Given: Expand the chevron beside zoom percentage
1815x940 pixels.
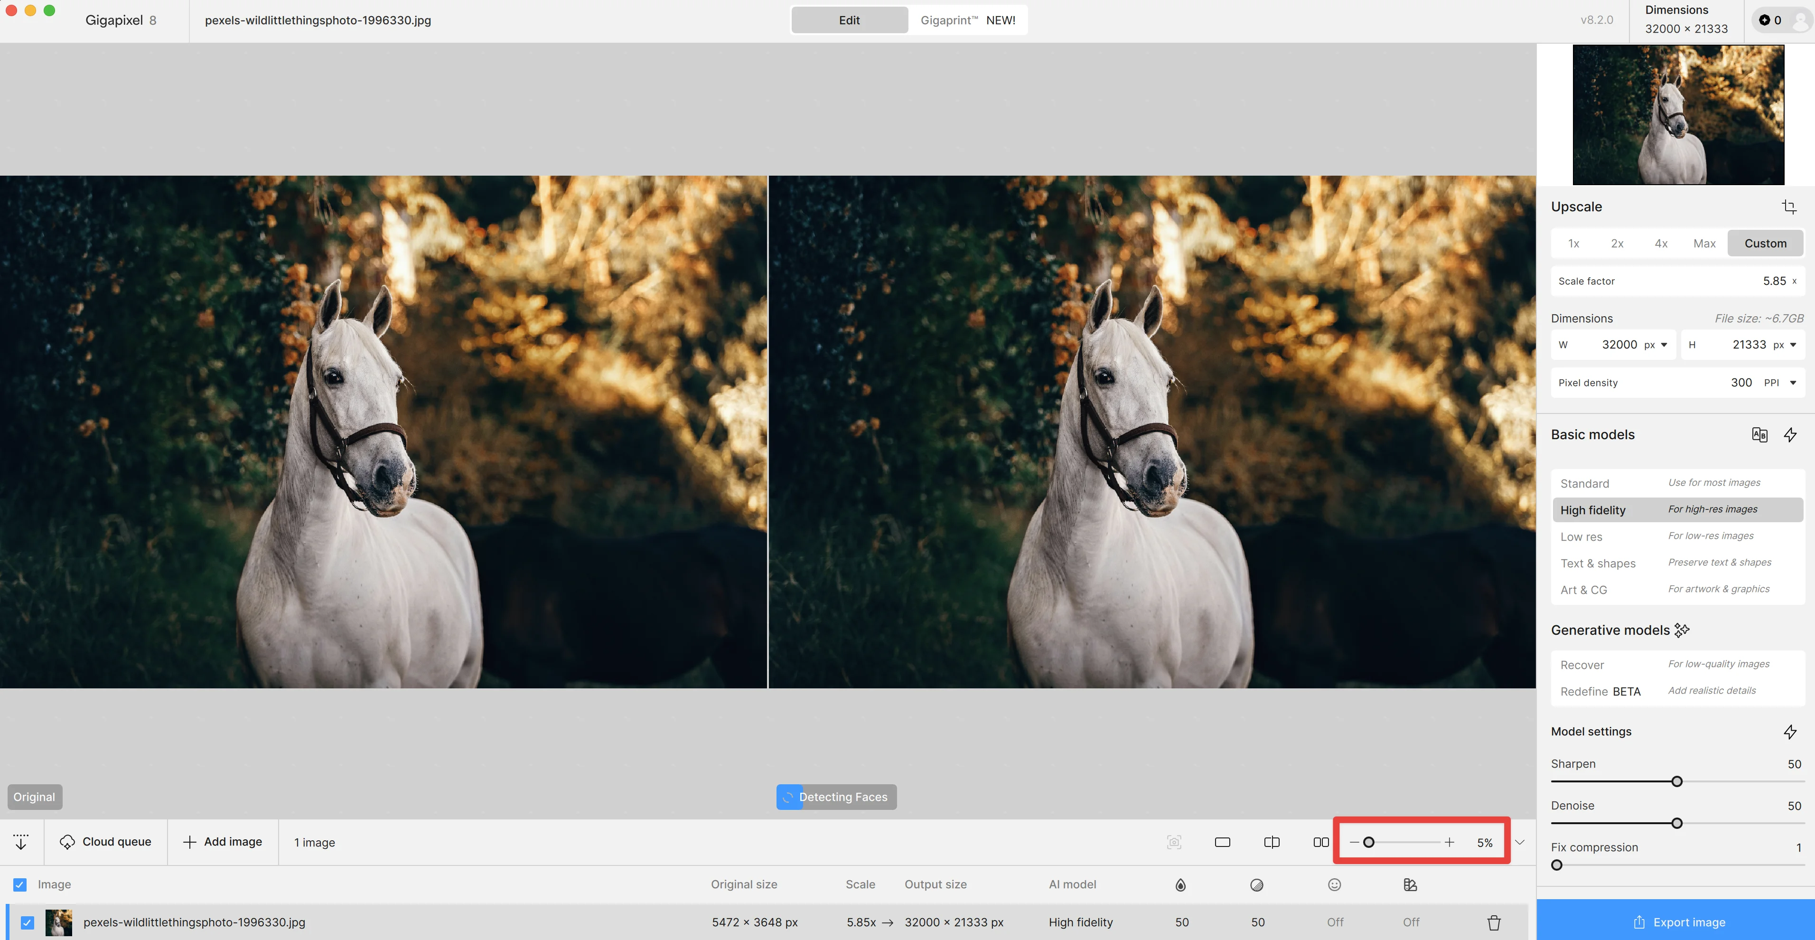Looking at the screenshot, I should 1520,842.
